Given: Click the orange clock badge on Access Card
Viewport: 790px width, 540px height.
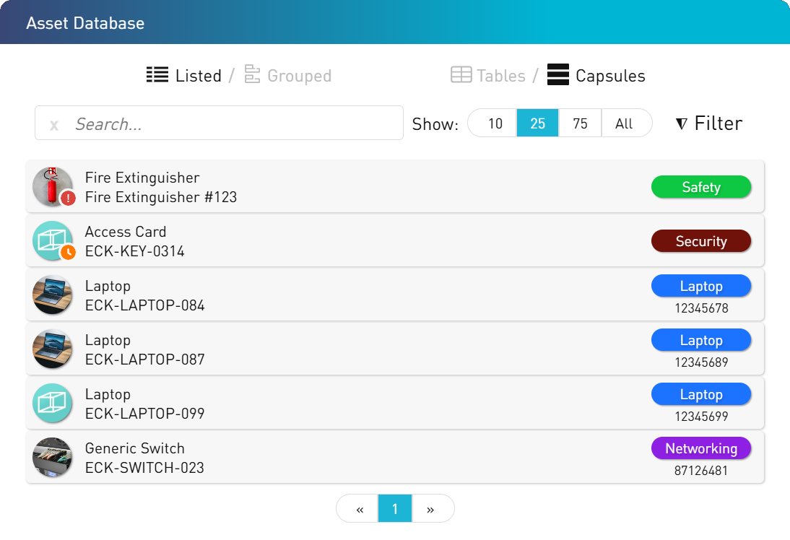Looking at the screenshot, I should point(68,252).
